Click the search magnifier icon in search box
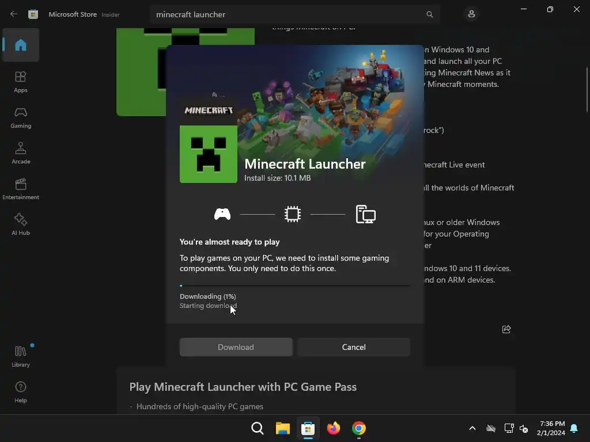 (430, 14)
